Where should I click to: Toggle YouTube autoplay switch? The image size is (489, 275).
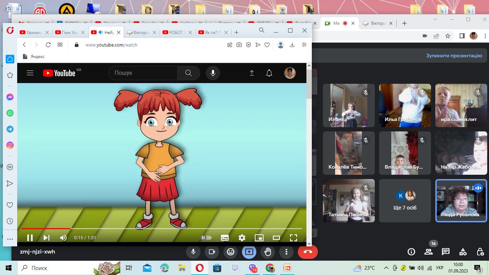(206, 237)
